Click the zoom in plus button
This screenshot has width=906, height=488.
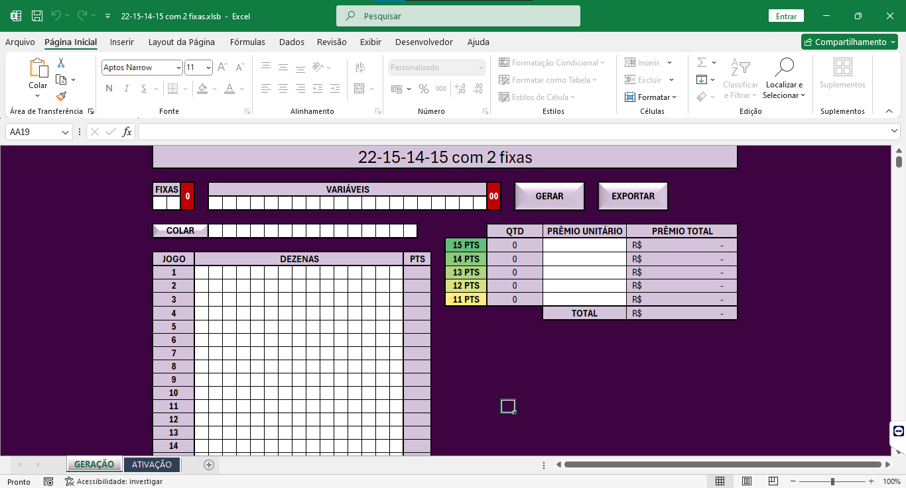point(872,481)
